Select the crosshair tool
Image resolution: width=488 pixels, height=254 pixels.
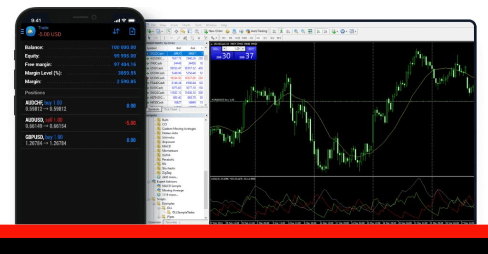click(x=156, y=38)
